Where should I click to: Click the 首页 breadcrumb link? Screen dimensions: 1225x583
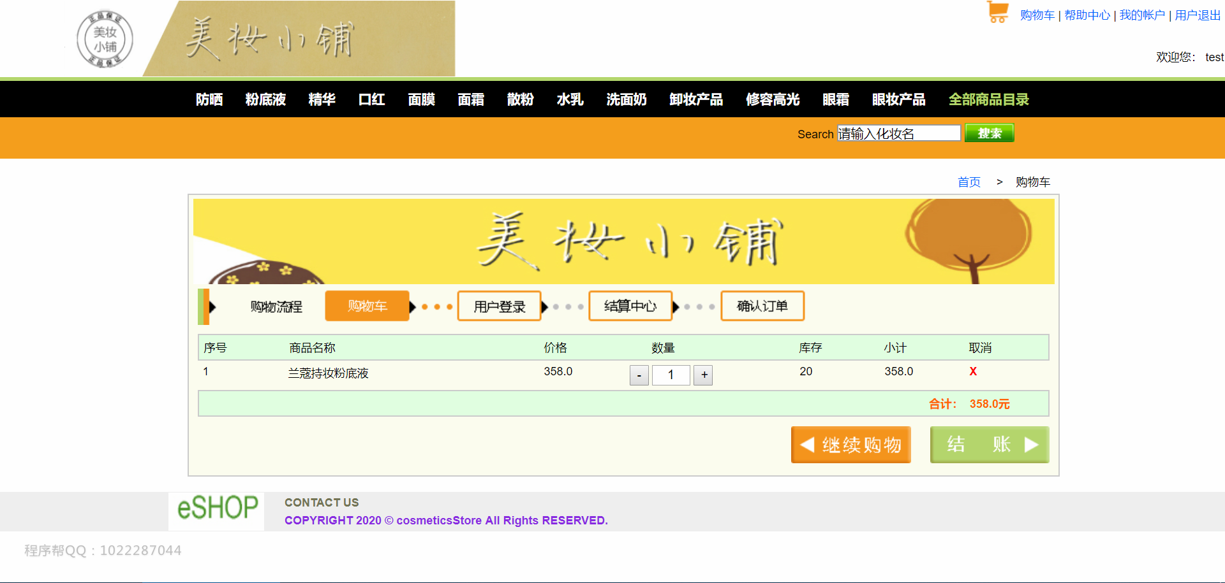point(969,182)
